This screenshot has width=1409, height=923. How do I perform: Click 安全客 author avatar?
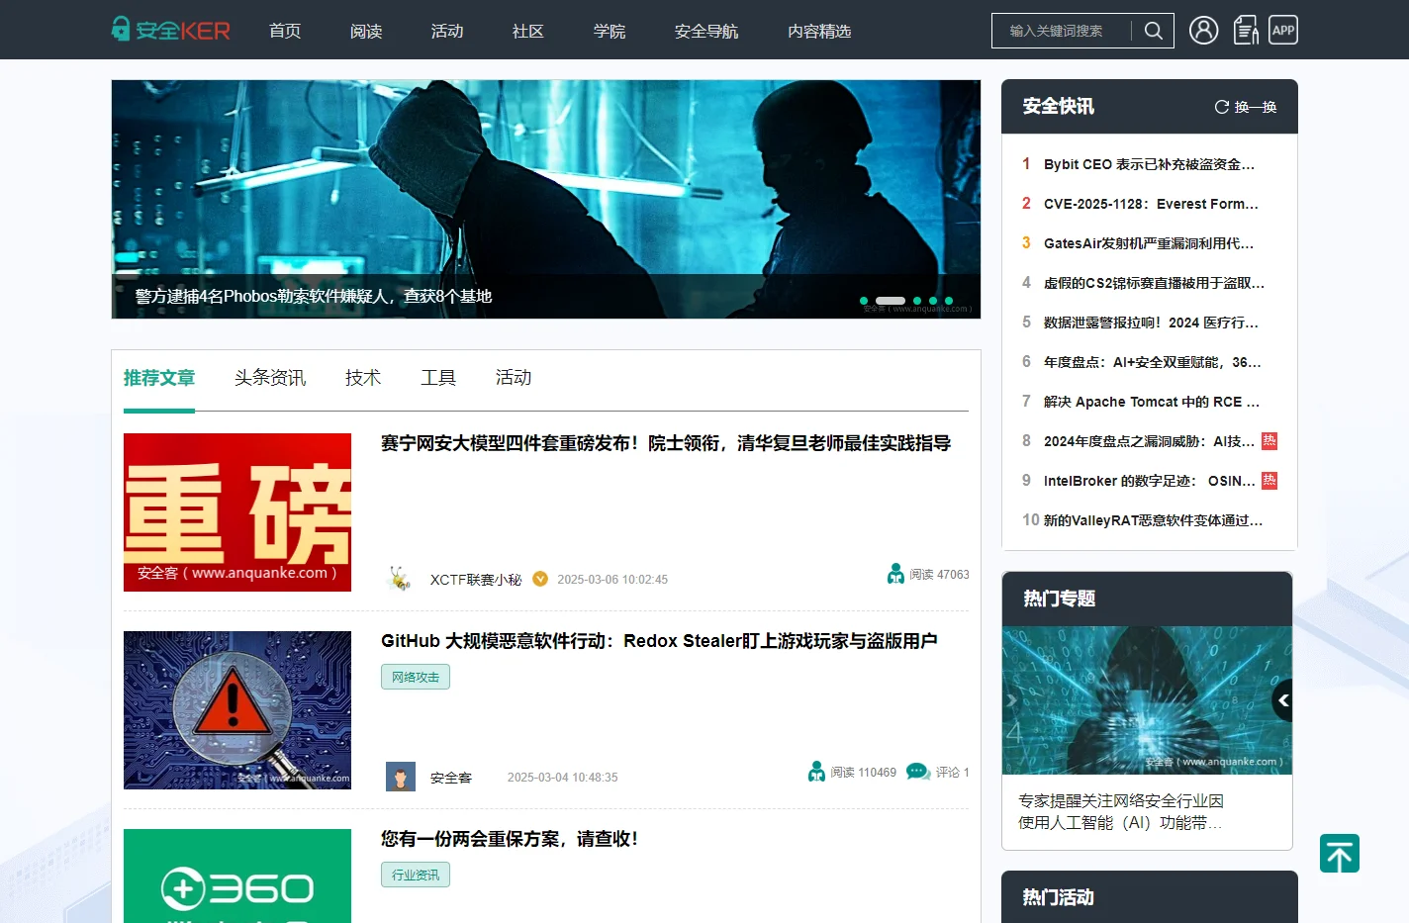tap(401, 777)
